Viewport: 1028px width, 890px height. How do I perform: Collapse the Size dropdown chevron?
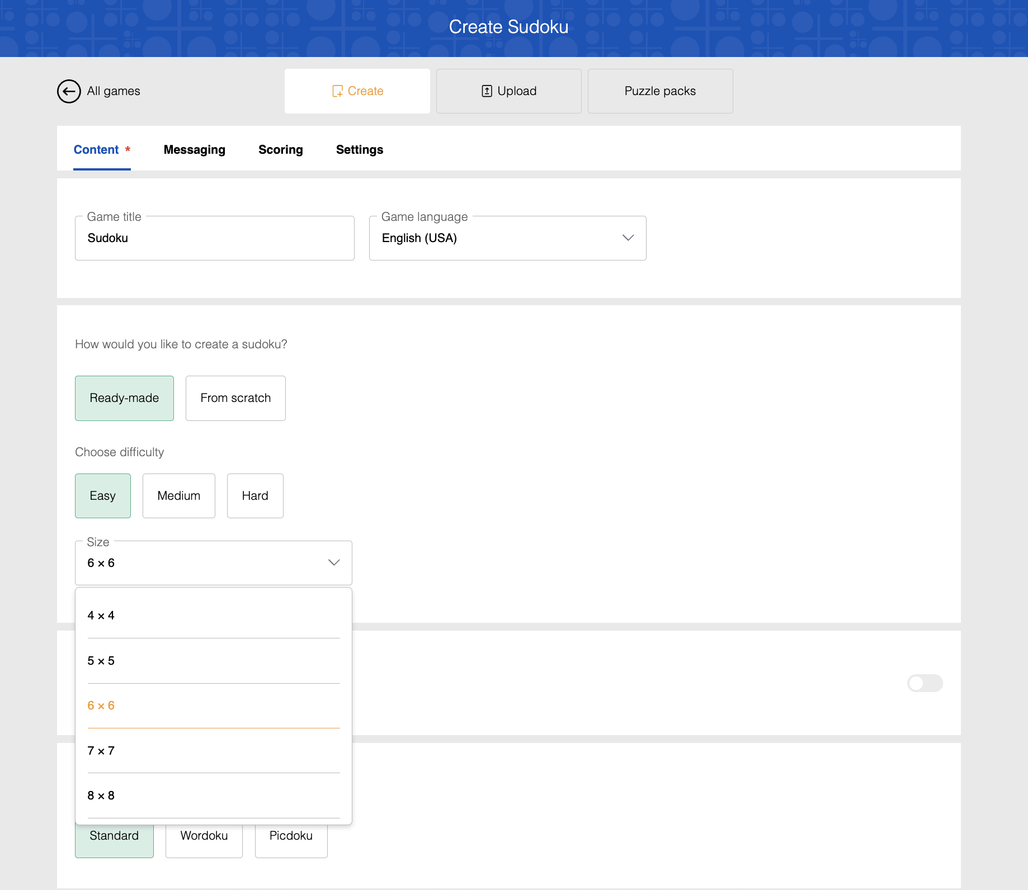point(334,563)
